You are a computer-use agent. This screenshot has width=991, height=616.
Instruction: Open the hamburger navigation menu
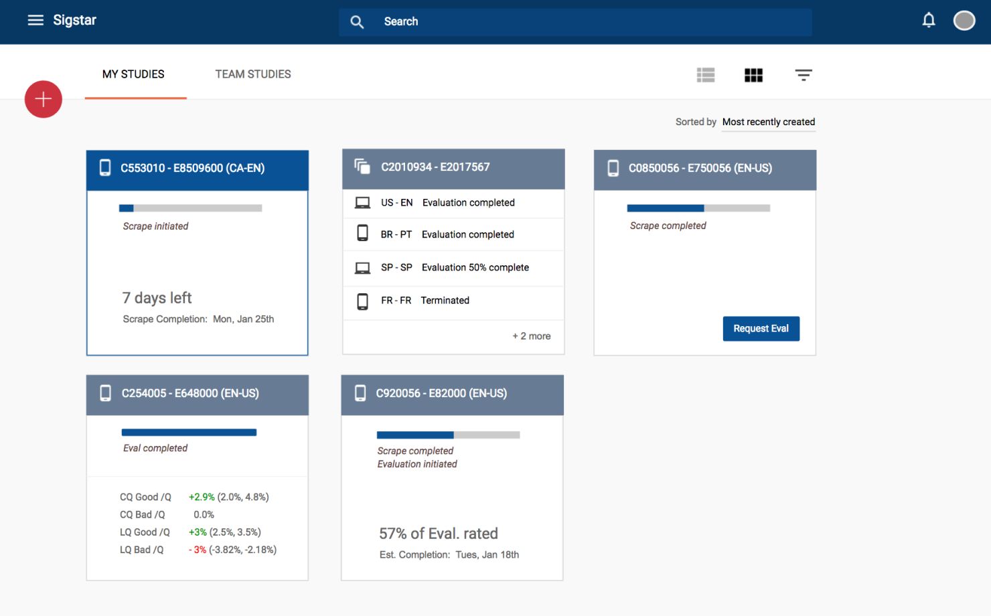pos(35,21)
